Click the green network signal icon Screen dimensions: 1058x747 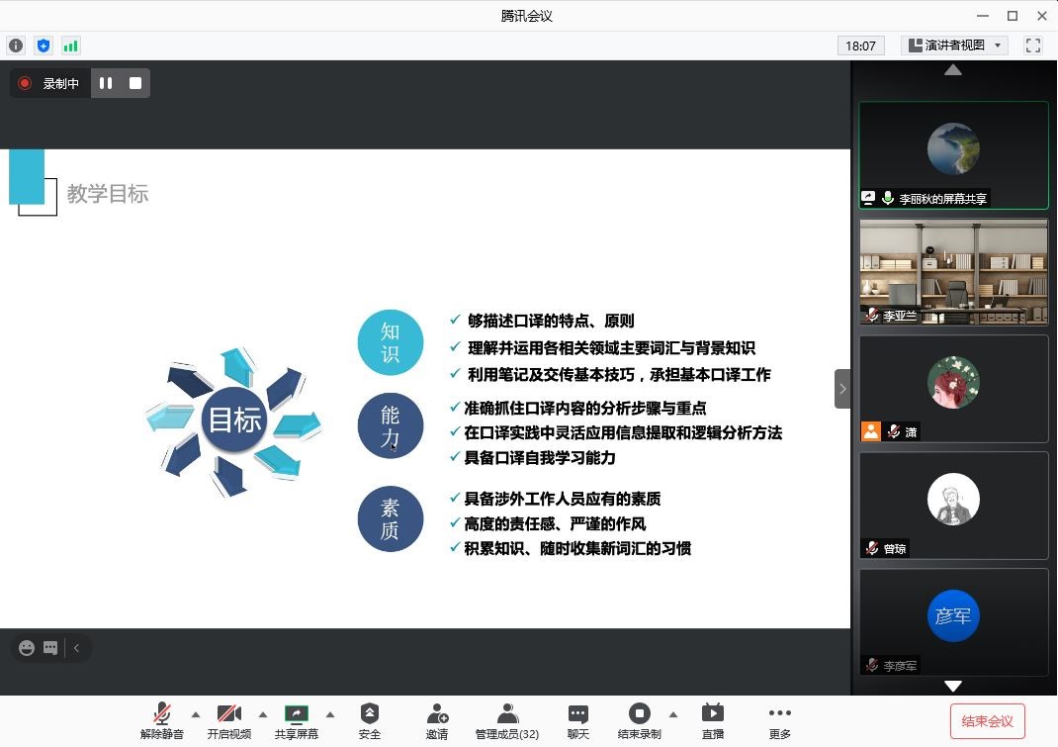[x=70, y=46]
